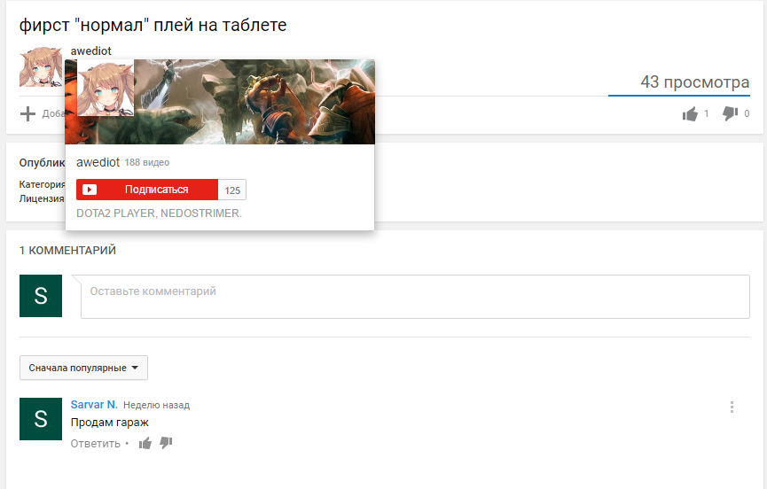This screenshot has height=489, width=767.
Task: Click the 43 просмотра view count
Action: point(694,82)
